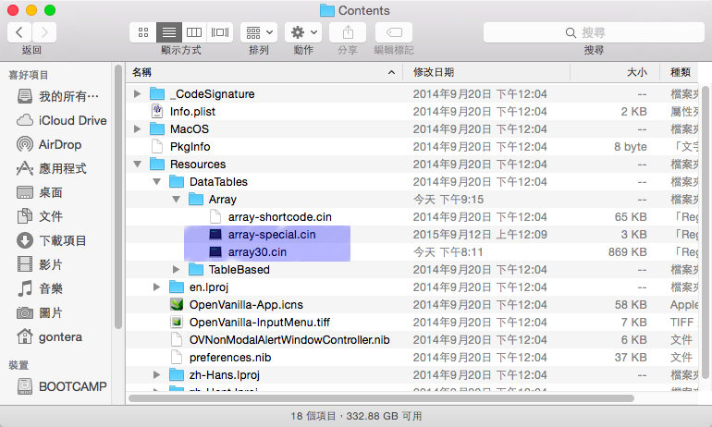Select the BOOTCAMP volume in sidebar
The height and width of the screenshot is (427, 712).
tap(72, 386)
